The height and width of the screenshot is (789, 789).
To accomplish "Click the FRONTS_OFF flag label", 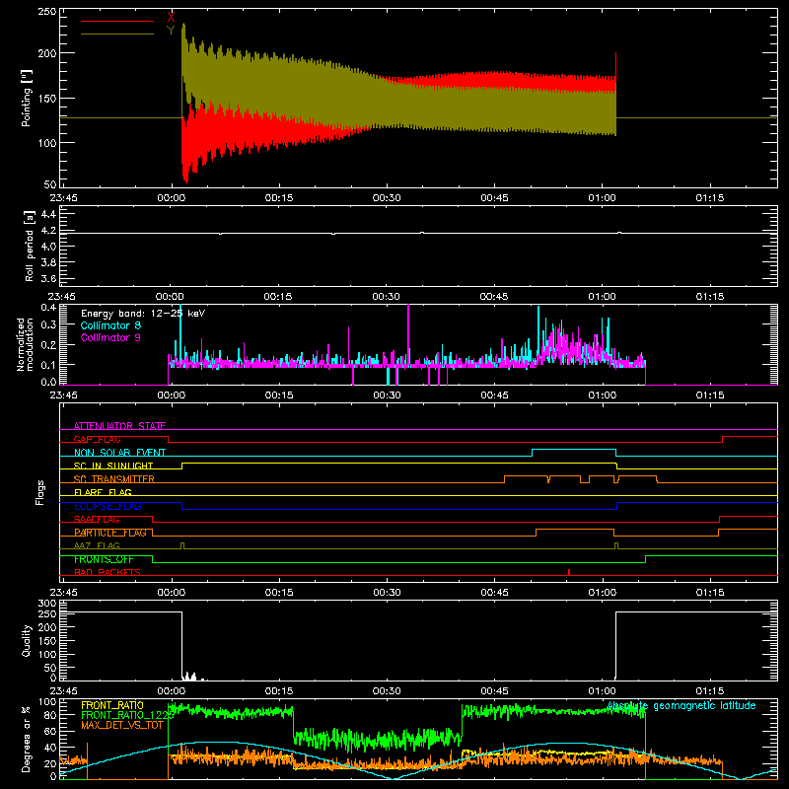I will click(x=104, y=559).
